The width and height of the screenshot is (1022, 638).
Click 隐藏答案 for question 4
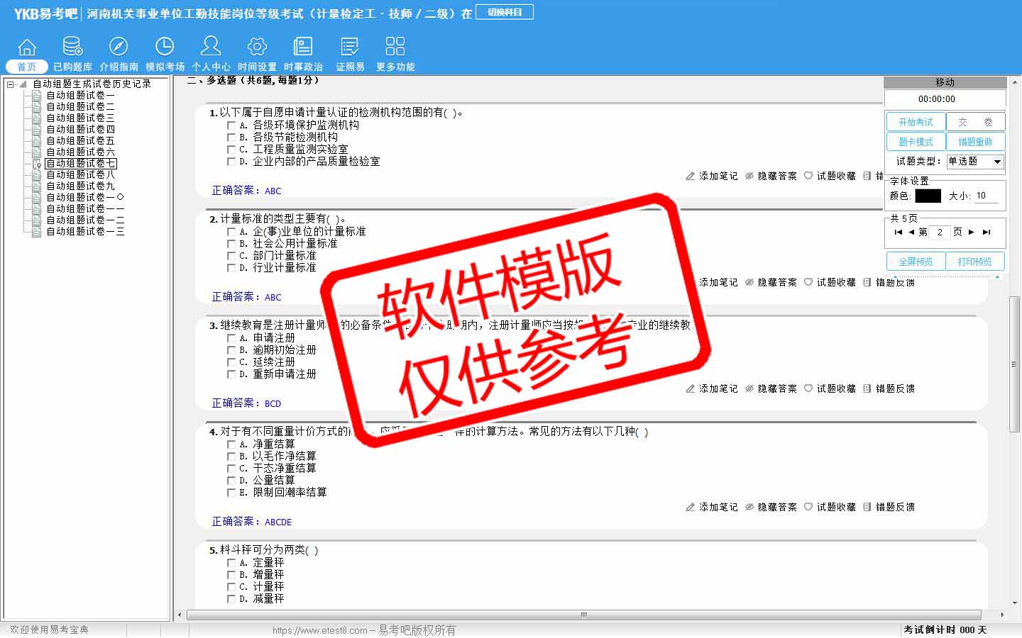click(x=771, y=508)
